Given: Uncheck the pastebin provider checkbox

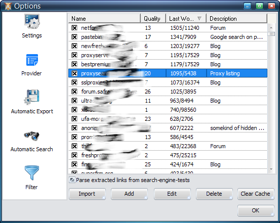Looking at the screenshot, I should point(74,37).
